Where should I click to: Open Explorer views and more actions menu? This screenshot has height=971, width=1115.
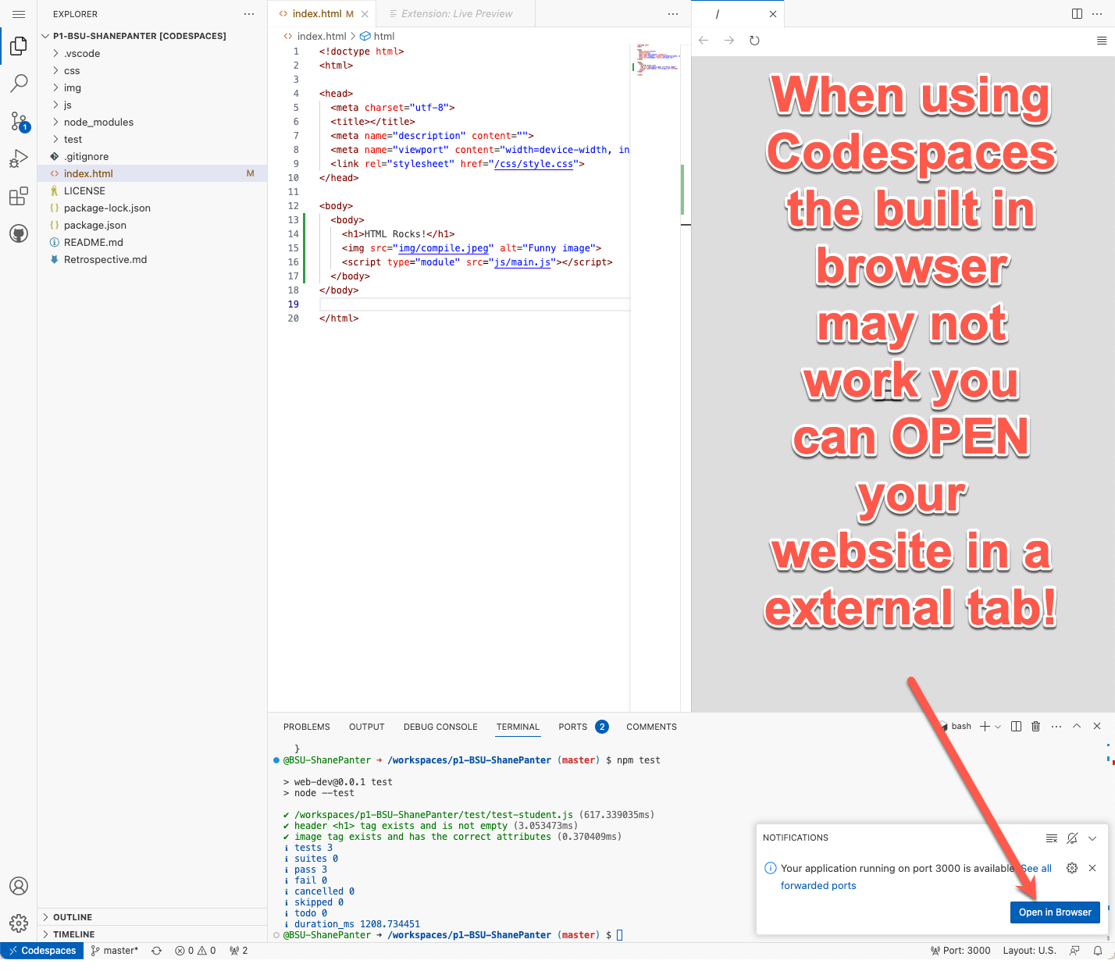click(x=249, y=14)
